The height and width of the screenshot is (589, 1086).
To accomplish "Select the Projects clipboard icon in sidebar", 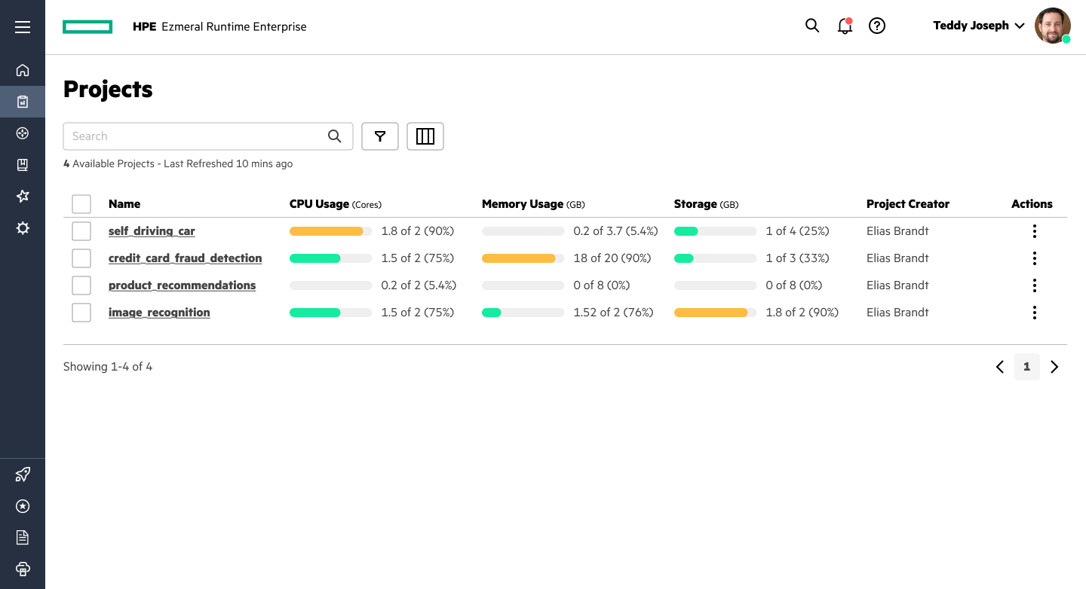I will [x=23, y=102].
